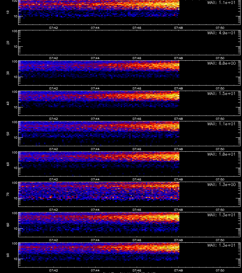Click the 07:42 time label below panel 6R
The image size is (242, 273).
pos(54,179)
